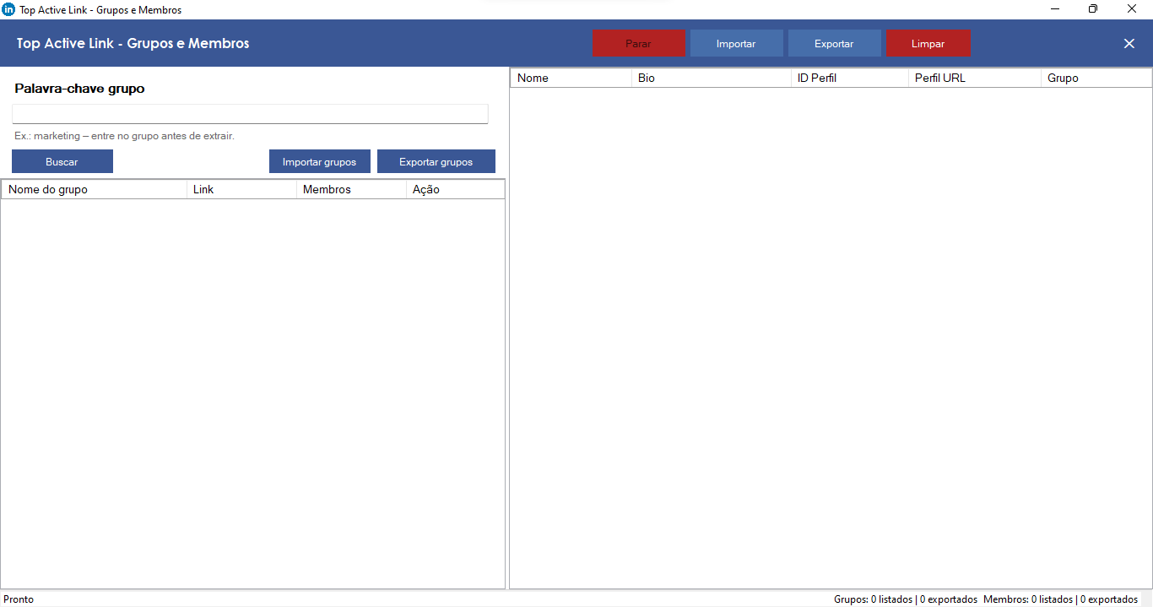Focus the Palavra-chave grupo input field
The width and height of the screenshot is (1153, 607).
(250, 114)
